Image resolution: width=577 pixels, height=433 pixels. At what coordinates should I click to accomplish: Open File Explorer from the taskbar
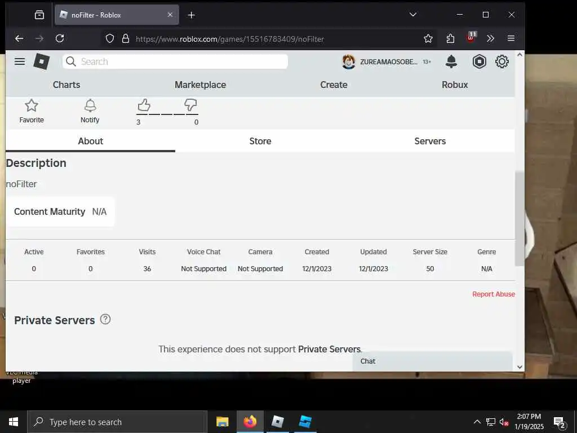[222, 422]
